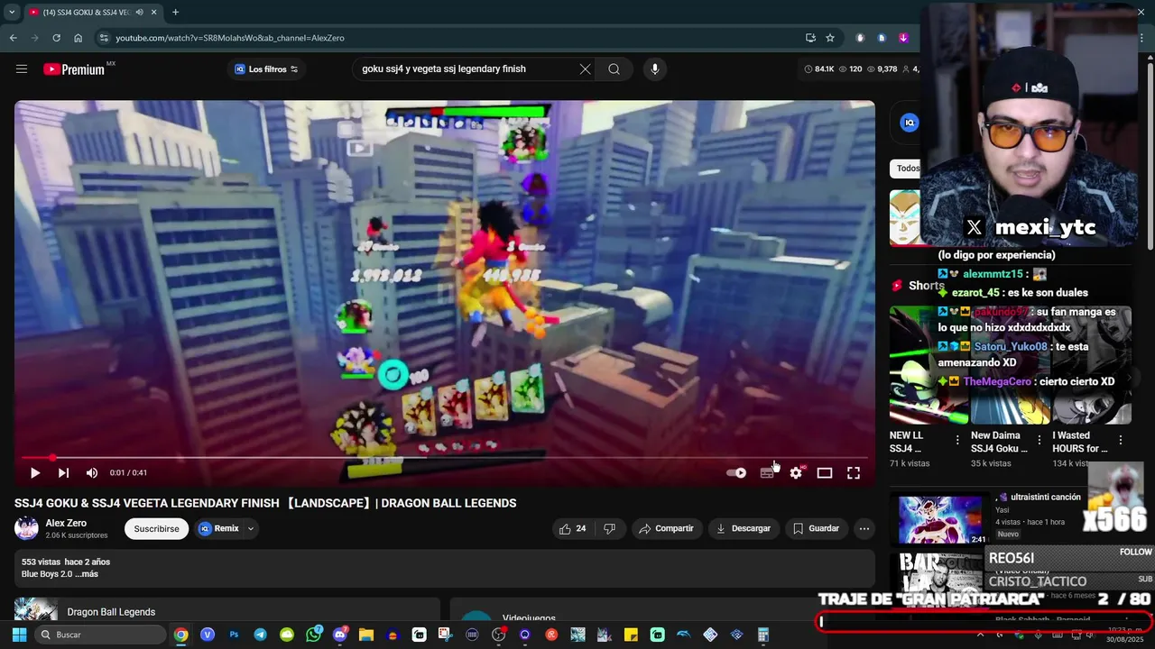Open the YouTube hamburger guide menu

[22, 69]
